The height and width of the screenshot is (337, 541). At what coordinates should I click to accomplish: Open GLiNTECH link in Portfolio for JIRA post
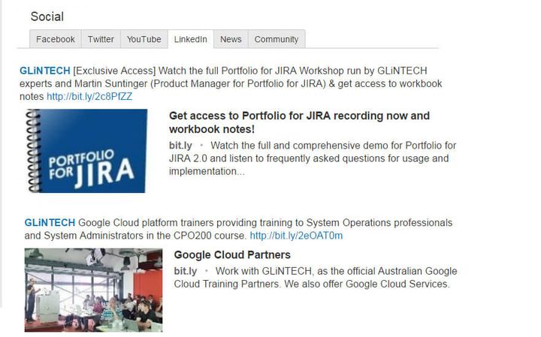point(45,71)
